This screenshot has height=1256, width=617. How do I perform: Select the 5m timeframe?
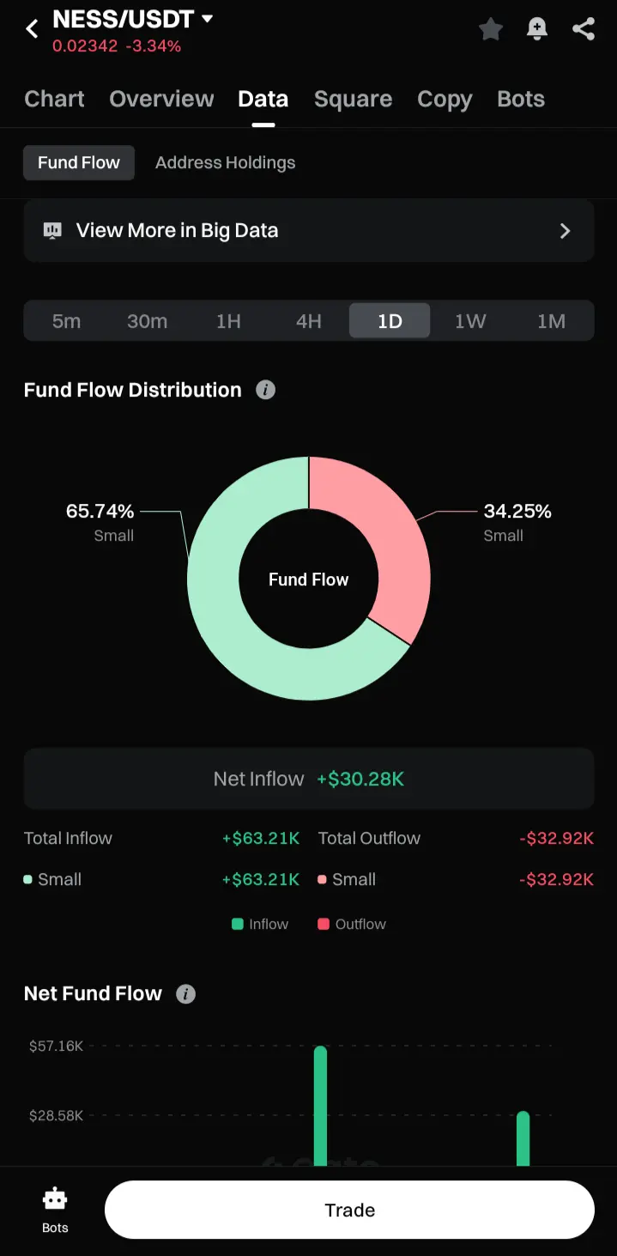(66, 321)
